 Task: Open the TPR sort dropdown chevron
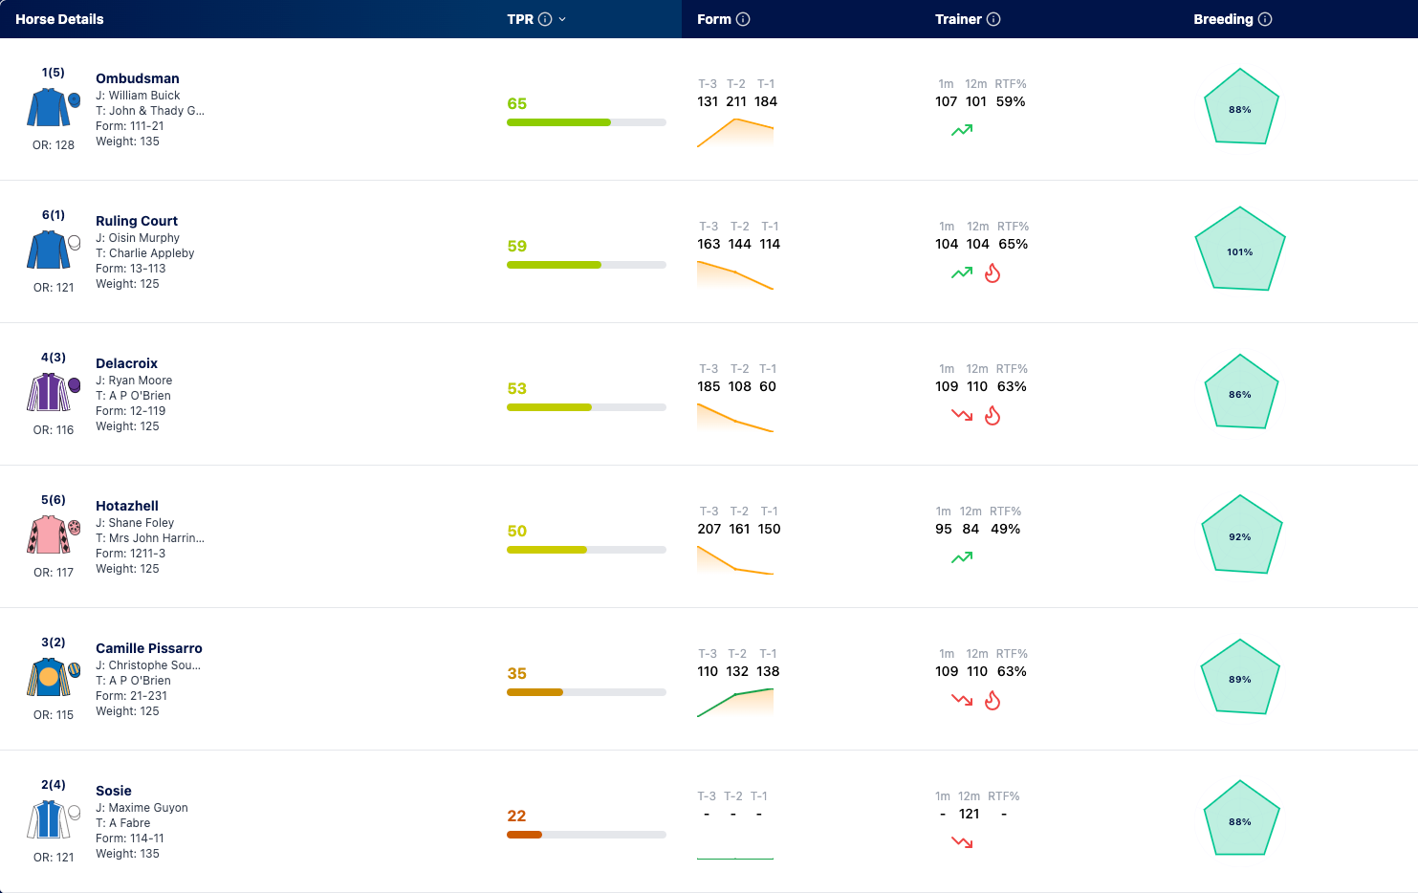[562, 19]
